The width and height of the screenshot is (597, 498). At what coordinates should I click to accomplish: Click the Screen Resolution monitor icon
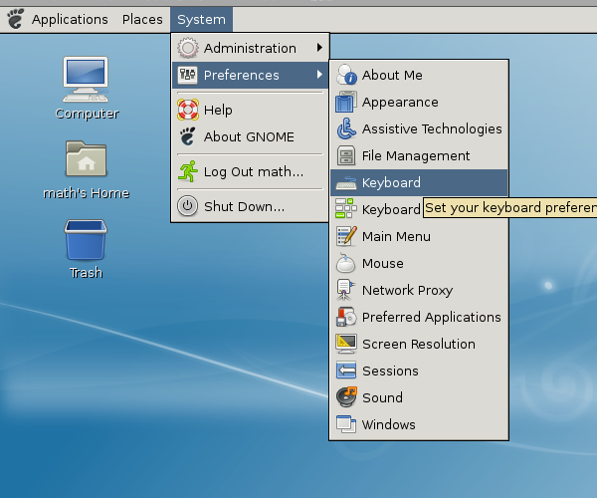click(345, 344)
